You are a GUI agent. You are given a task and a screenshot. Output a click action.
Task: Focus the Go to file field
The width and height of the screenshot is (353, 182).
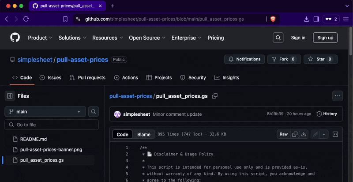(x=52, y=125)
